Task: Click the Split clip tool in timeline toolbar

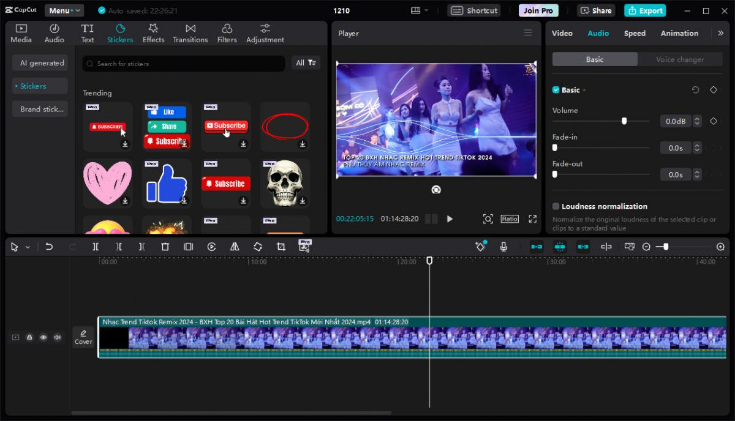Action: click(96, 247)
